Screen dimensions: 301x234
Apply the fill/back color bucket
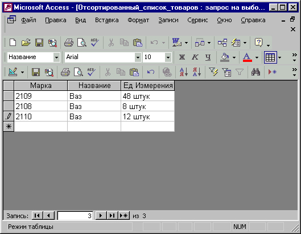225,57
